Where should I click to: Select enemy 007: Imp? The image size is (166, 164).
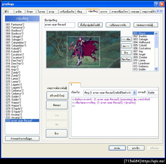[x=143, y=51]
